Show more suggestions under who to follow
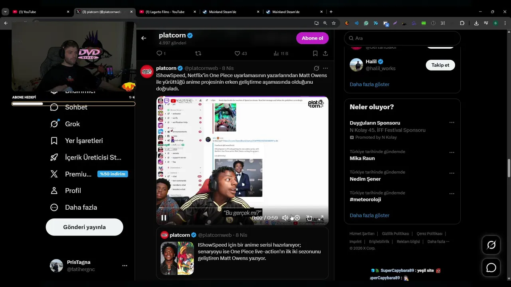The height and width of the screenshot is (287, 511). [x=369, y=84]
